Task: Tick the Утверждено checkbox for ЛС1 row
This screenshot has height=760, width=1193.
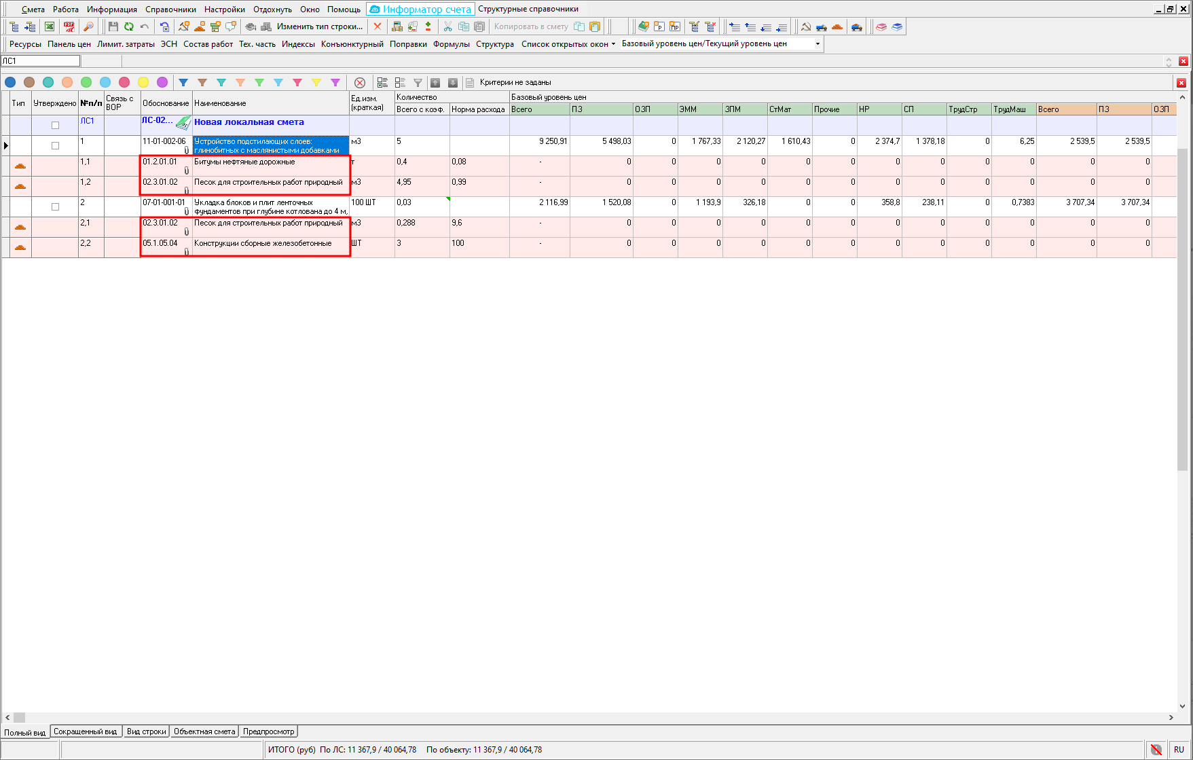Action: [x=55, y=125]
